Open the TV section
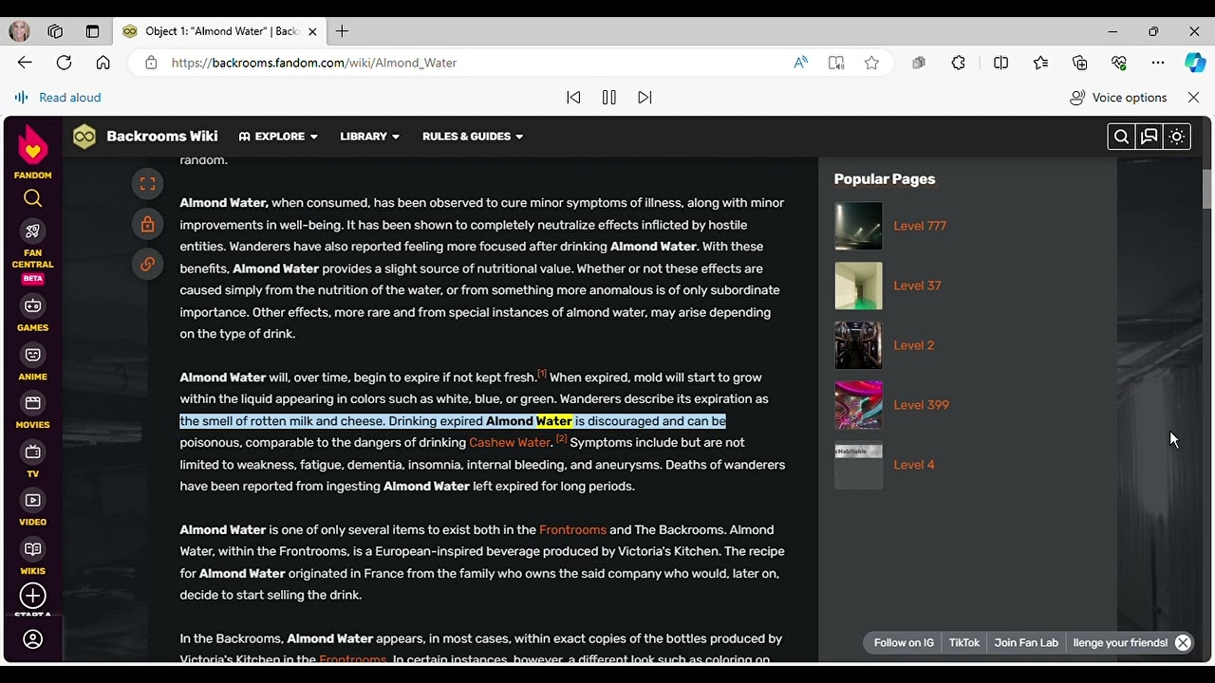 click(x=33, y=460)
